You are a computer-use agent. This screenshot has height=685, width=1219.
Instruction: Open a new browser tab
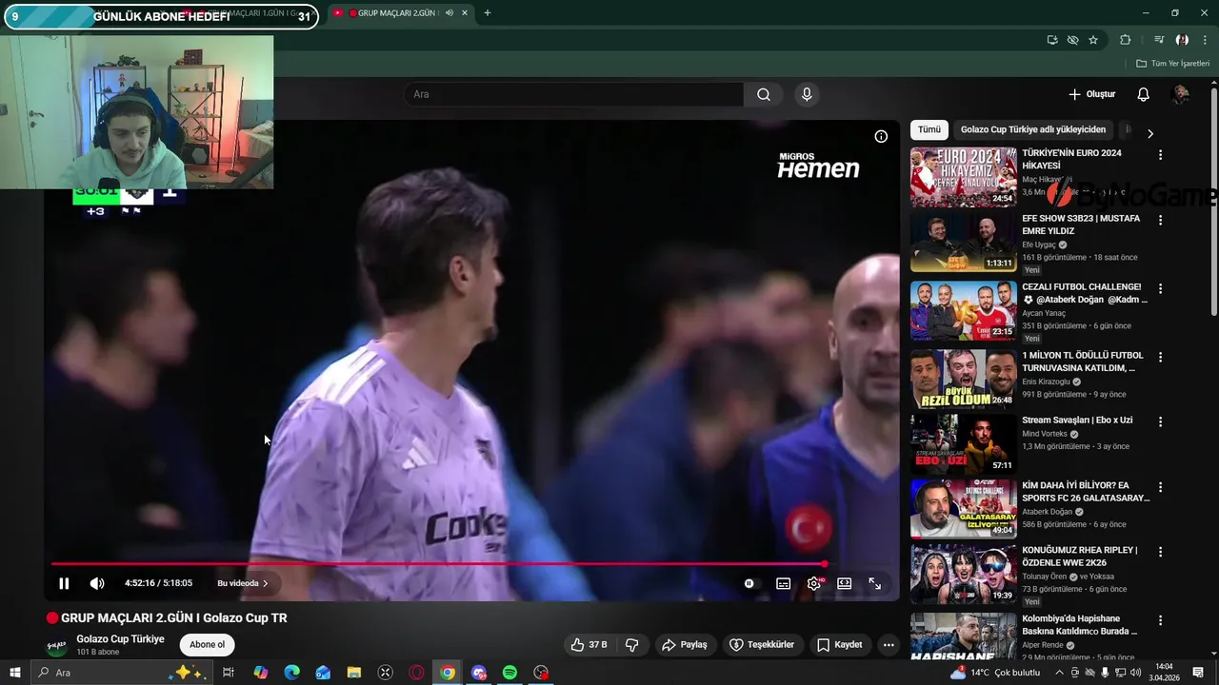click(488, 13)
